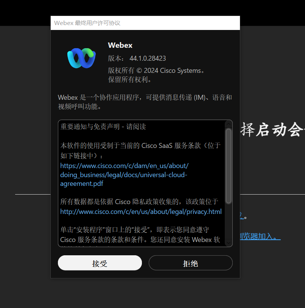Click the scrollbar thumb in the license text box
The height and width of the screenshot is (308, 305).
click(229, 165)
